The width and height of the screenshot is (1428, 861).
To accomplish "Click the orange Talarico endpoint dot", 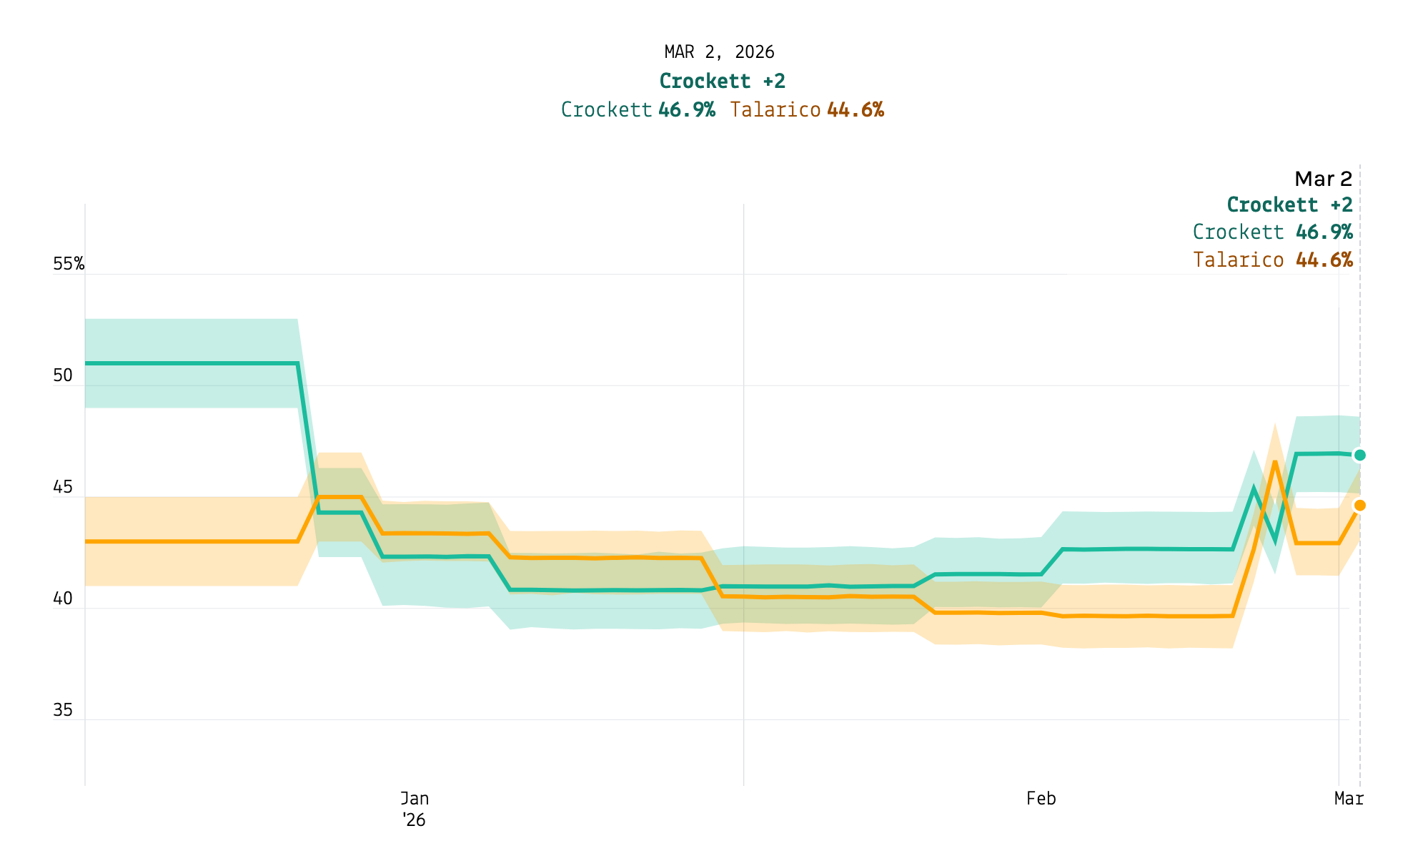I will [x=1359, y=506].
